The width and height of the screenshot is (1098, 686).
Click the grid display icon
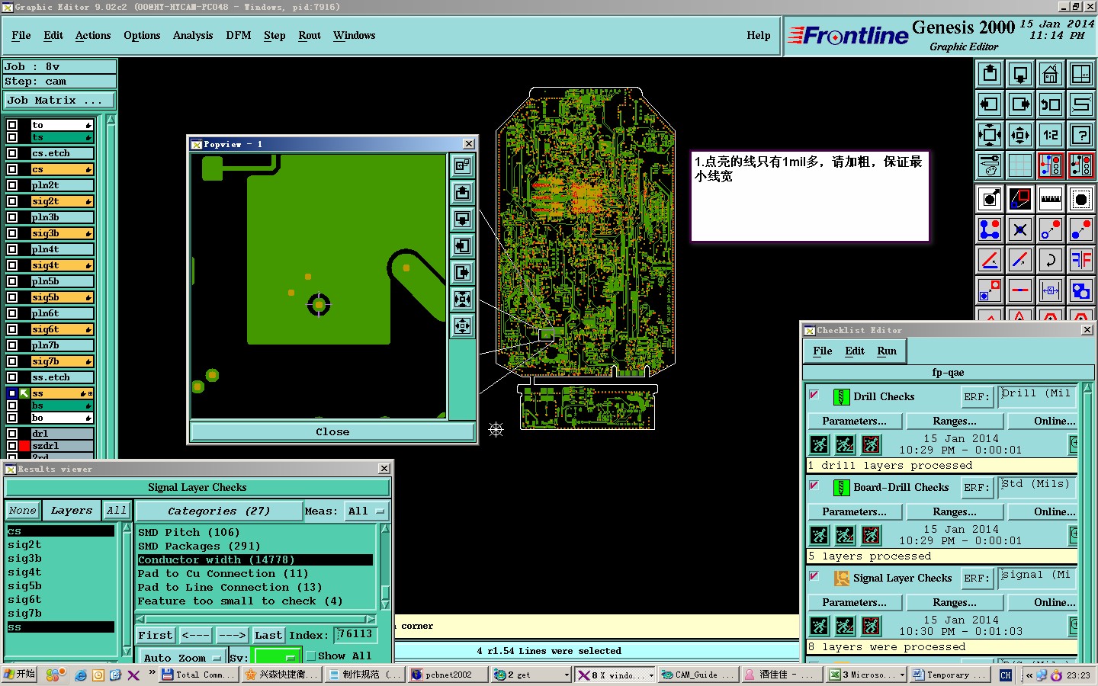pos(1020,165)
